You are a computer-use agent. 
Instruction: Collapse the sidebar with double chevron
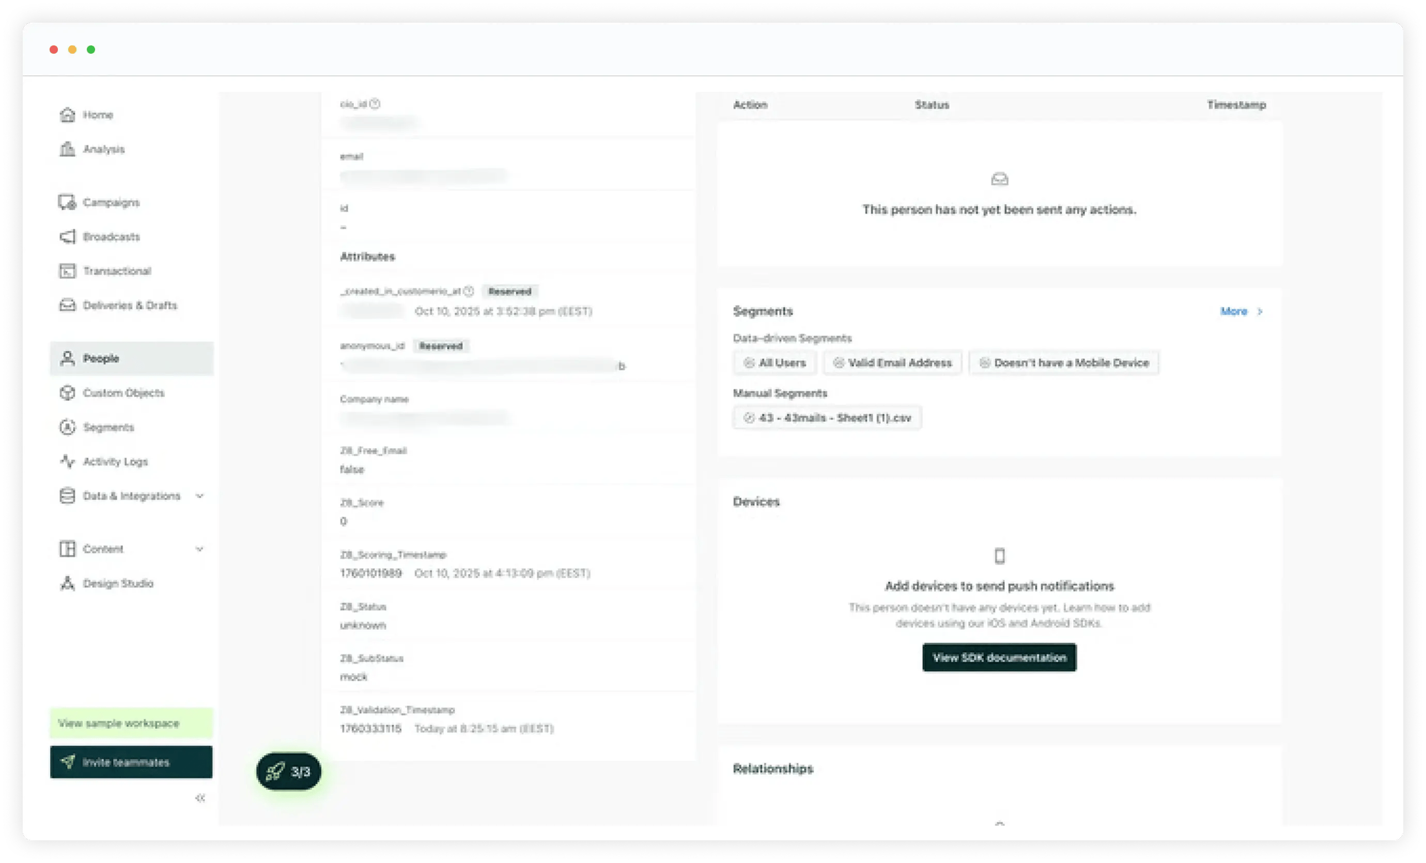pyautogui.click(x=200, y=798)
